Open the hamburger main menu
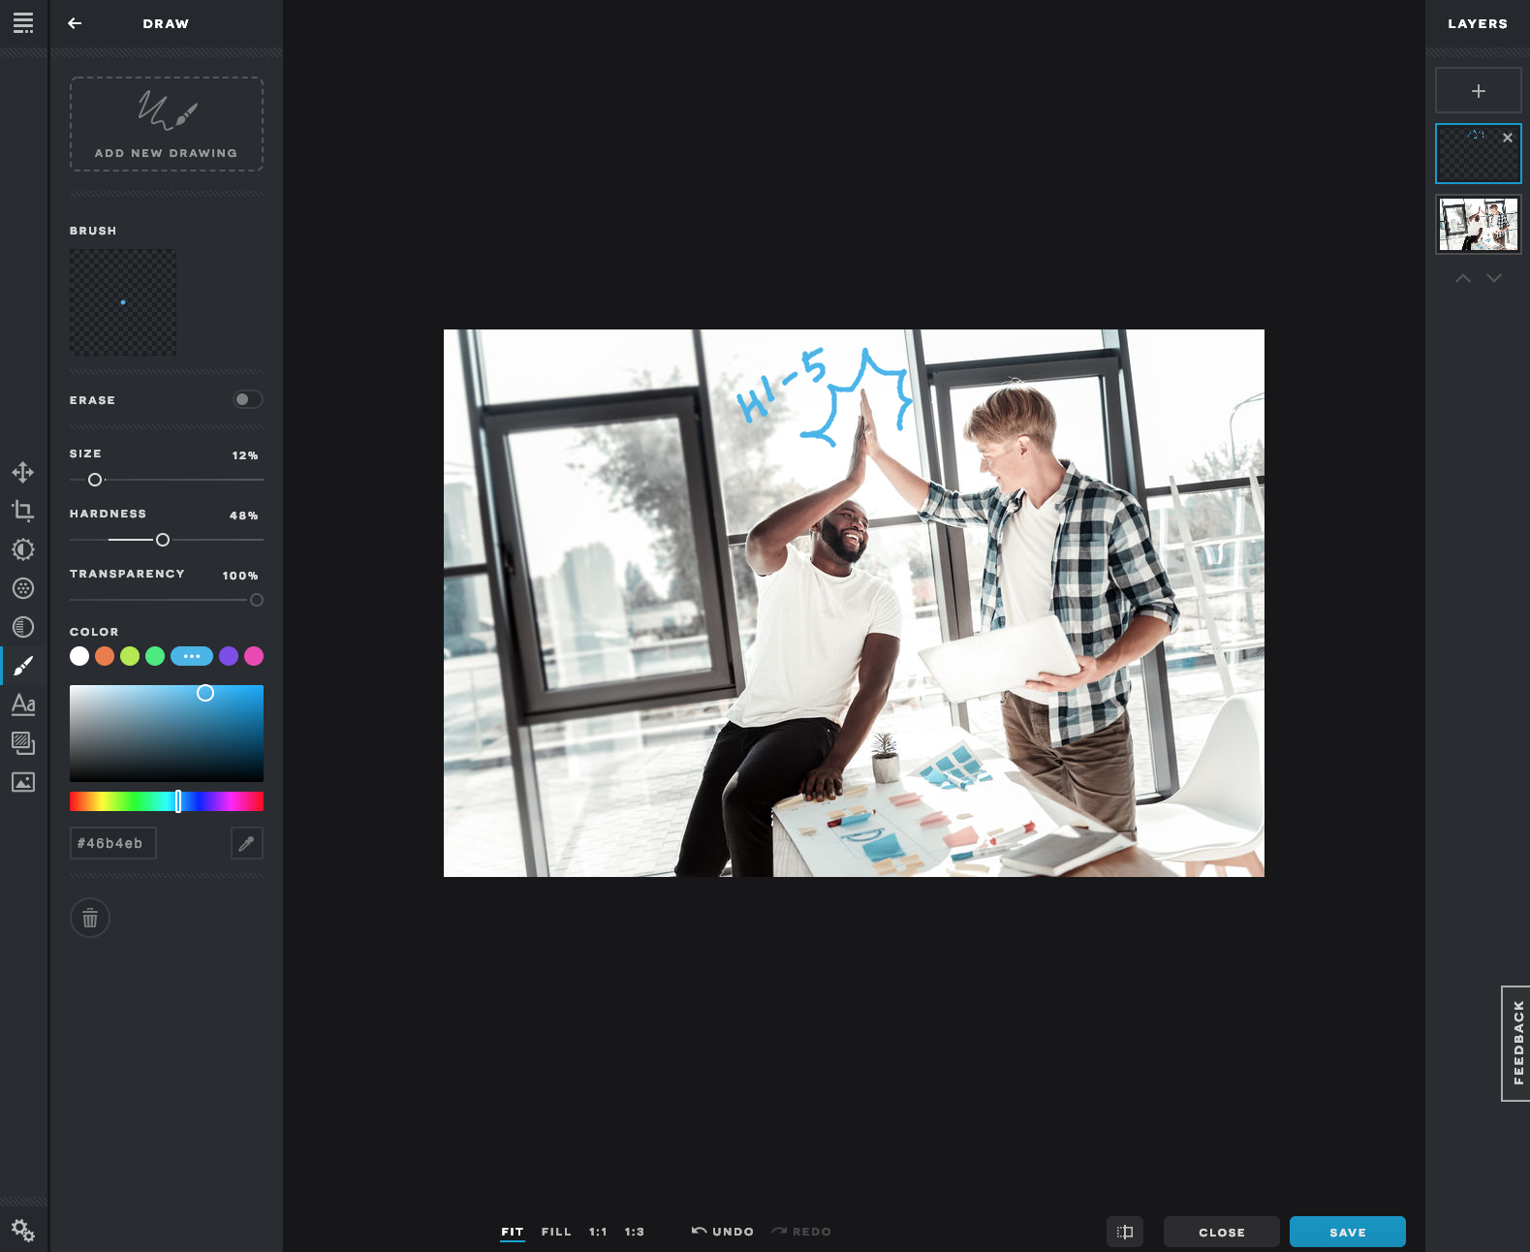 click(23, 23)
